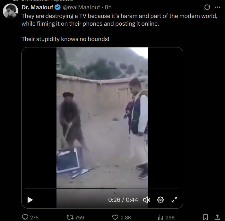Open video settings gear icon
This screenshot has width=225, height=221.
pos(160,200)
